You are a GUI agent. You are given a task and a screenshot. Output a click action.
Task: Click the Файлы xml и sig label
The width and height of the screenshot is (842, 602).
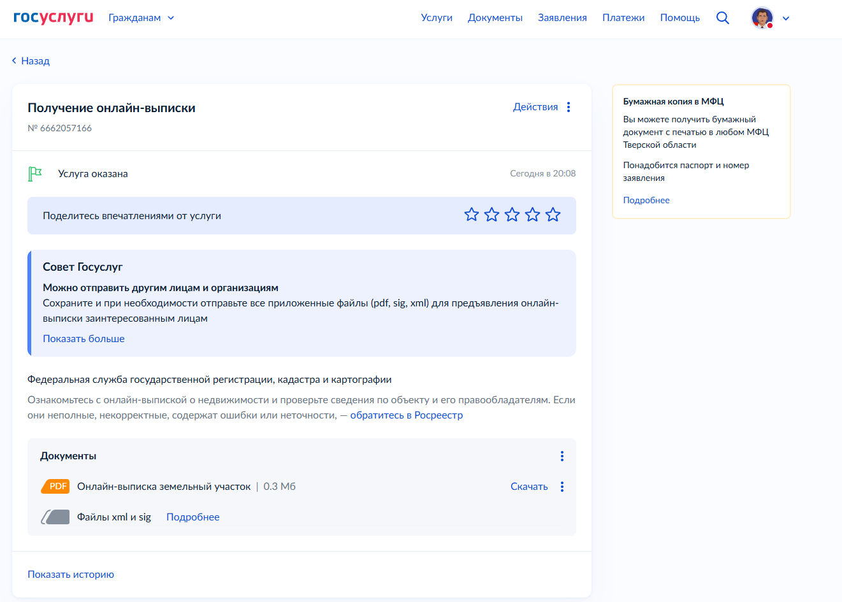click(x=114, y=517)
